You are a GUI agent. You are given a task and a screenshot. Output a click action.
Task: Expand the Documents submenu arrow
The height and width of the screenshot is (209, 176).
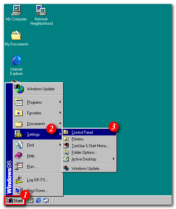pyautogui.click(x=60, y=123)
